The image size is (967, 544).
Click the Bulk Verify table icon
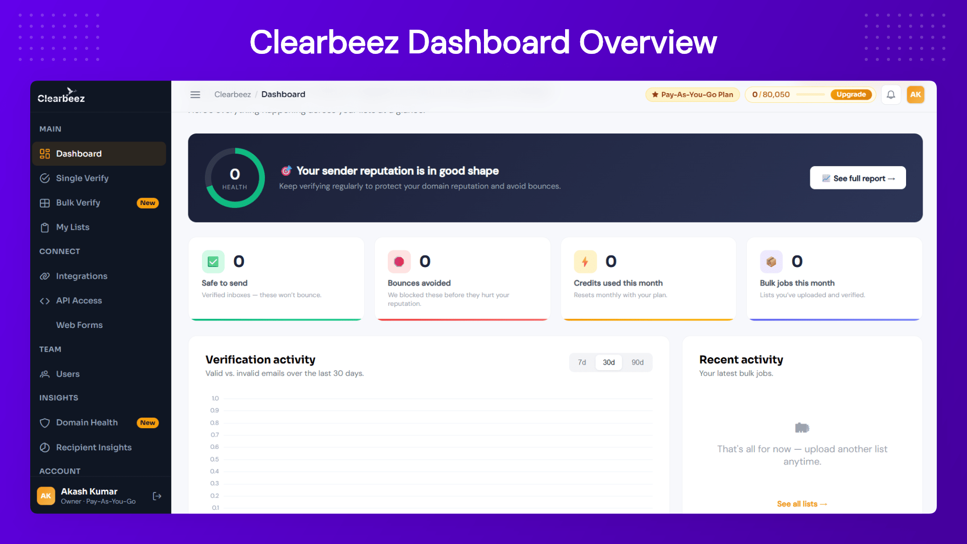[x=45, y=203]
